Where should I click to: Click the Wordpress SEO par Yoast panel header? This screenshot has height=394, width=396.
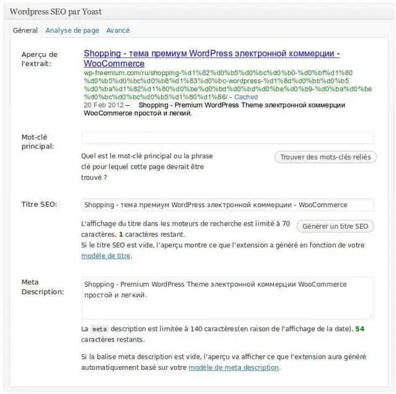pyautogui.click(x=198, y=12)
